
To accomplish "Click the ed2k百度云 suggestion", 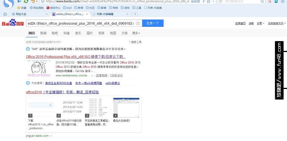I will click(113, 83).
